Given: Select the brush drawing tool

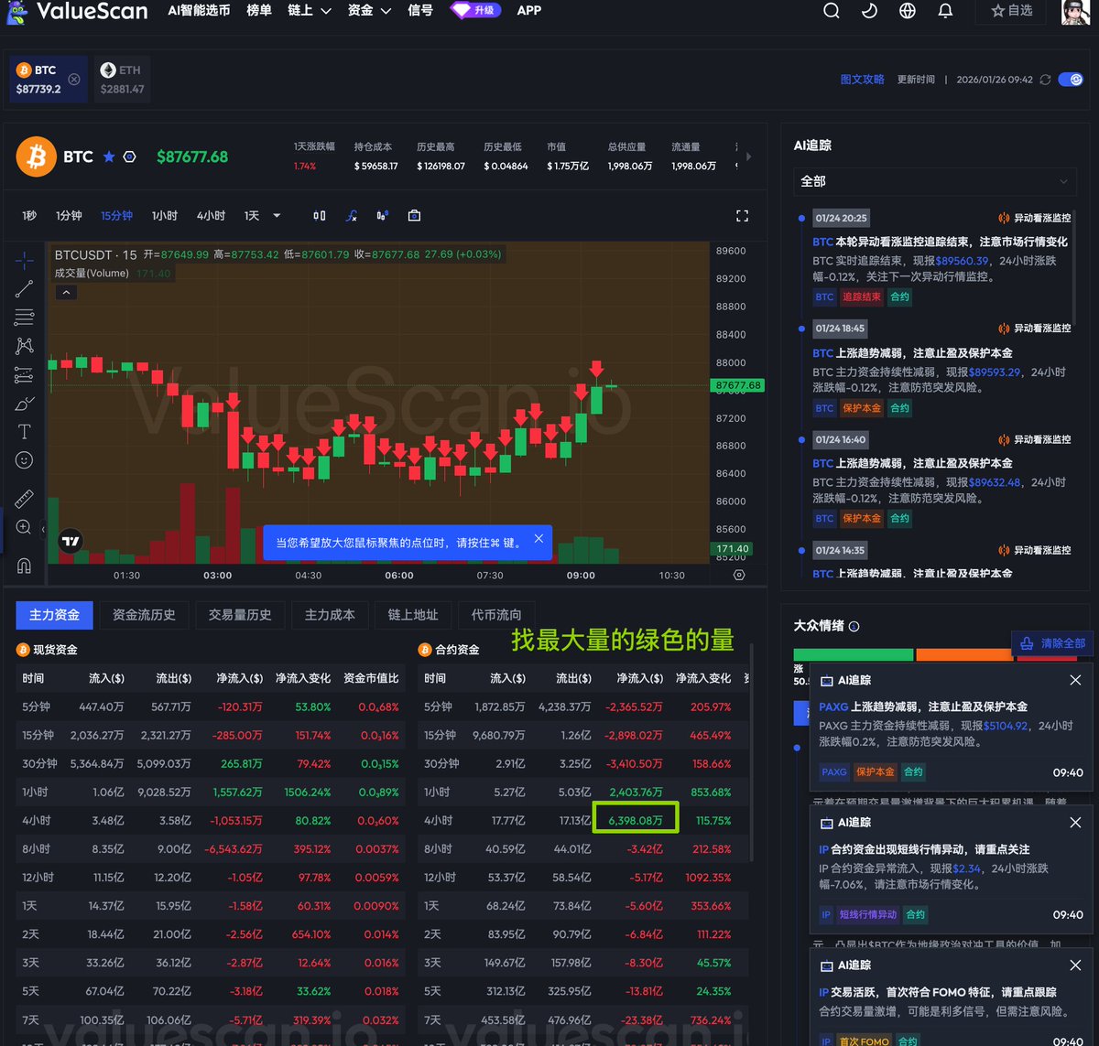Looking at the screenshot, I should coord(25,404).
